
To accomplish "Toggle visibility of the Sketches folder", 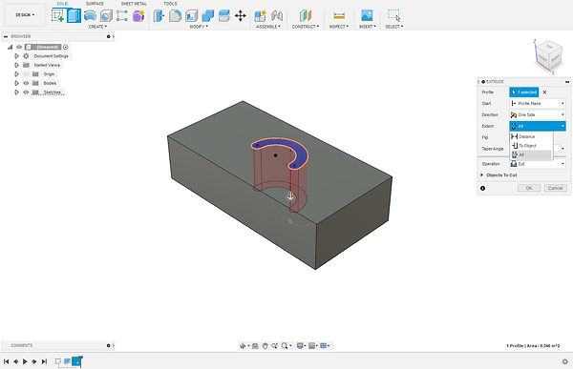I will click(x=26, y=92).
